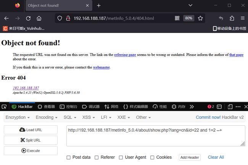This screenshot has height=165, width=248.
Task: List all tabs with the chevron
Action: tap(190, 5)
